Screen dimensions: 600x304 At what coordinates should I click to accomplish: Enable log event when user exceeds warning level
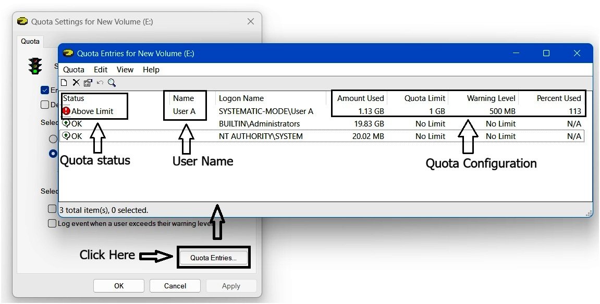coord(52,223)
